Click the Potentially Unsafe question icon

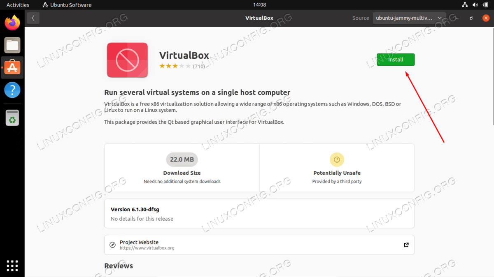pos(337,159)
